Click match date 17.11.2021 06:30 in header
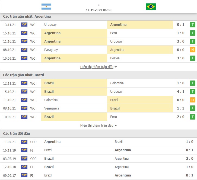Screen dimensions: 197x180 click(99, 10)
